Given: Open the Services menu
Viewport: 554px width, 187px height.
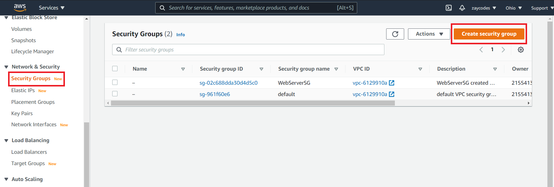Looking at the screenshot, I should tap(51, 8).
